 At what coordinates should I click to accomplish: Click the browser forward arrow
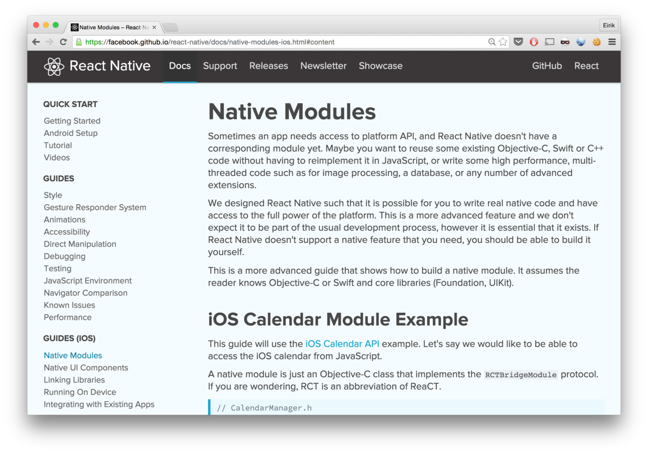click(49, 42)
